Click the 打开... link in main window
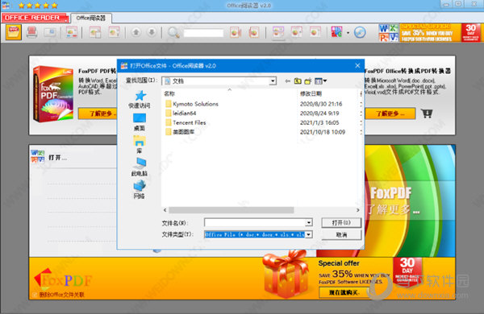The image size is (484, 314). pyautogui.click(x=57, y=158)
